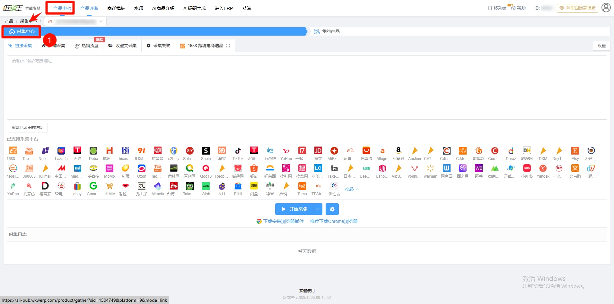Viewport: 614px width, 304px height.
Task: Click the ebay platform icon
Action: [77, 186]
